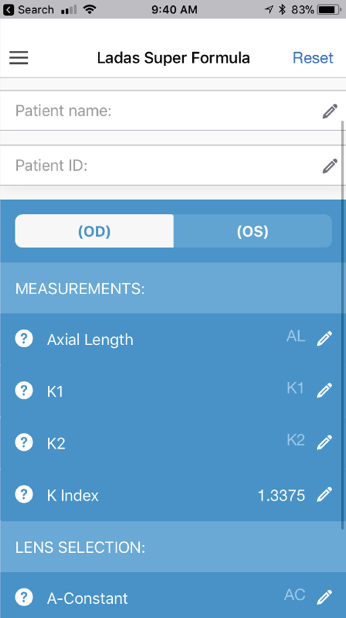Click the Axial Length AL placeholder
The image size is (346, 618).
295,337
